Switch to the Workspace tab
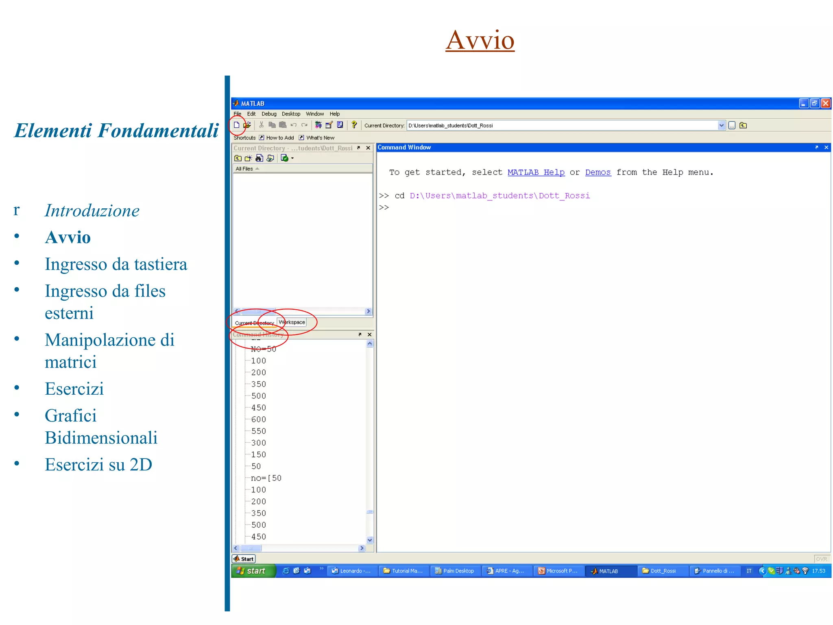 (x=292, y=322)
